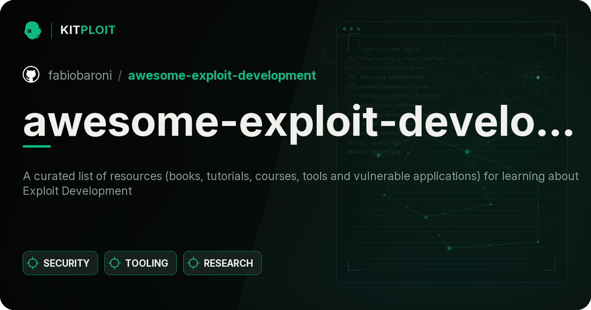Viewport: 591px width, 310px height.
Task: Select the RESEARCH tag badge
Action: point(222,263)
